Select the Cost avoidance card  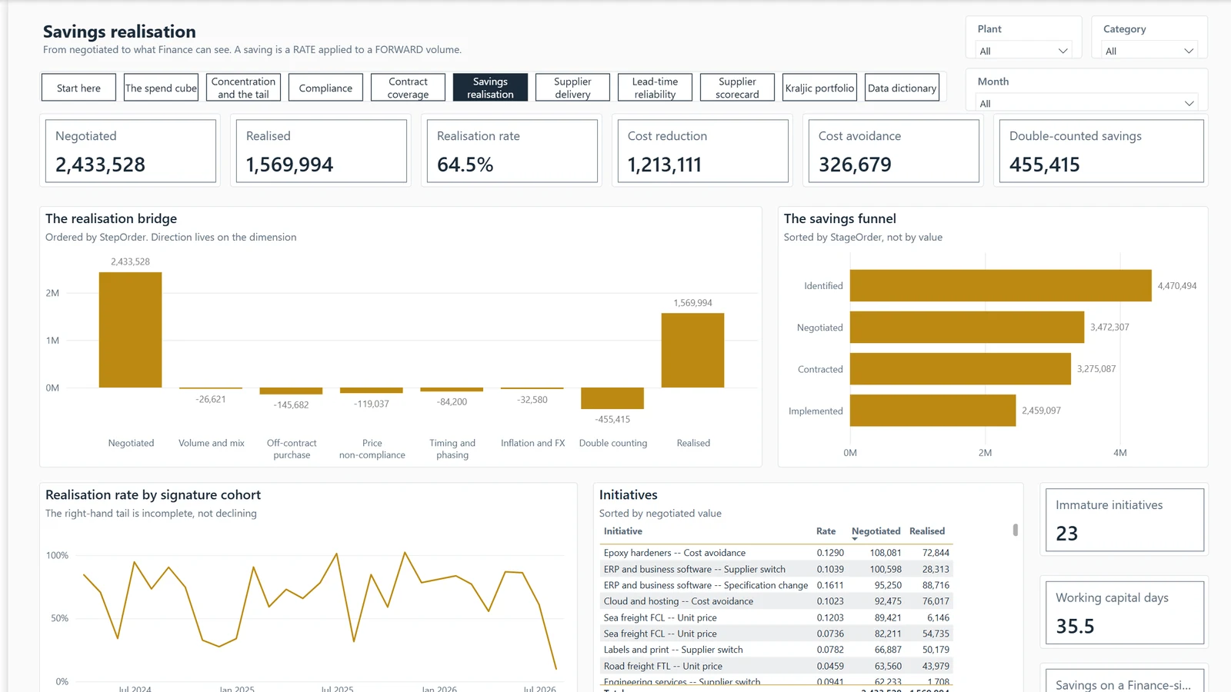(893, 151)
